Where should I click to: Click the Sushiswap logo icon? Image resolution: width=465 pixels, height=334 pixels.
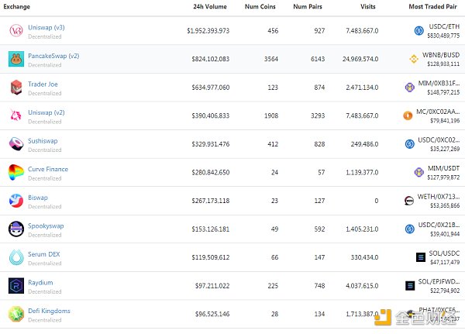[x=16, y=144]
